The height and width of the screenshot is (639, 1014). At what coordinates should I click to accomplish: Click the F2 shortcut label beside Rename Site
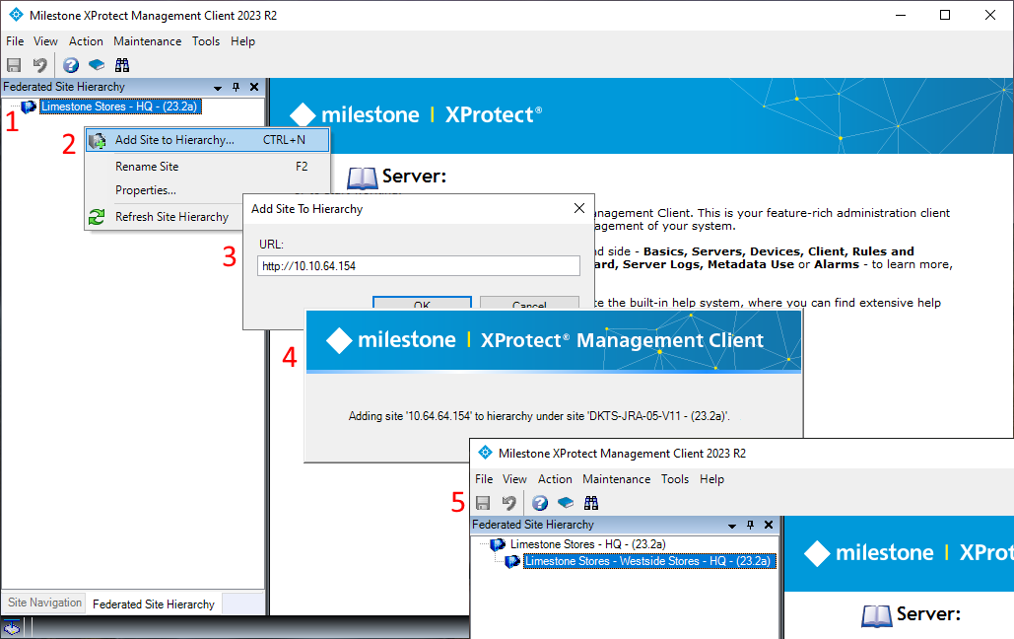(302, 167)
